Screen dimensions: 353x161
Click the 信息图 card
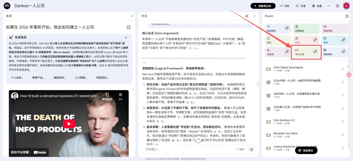pyautogui.click(x=277, y=52)
